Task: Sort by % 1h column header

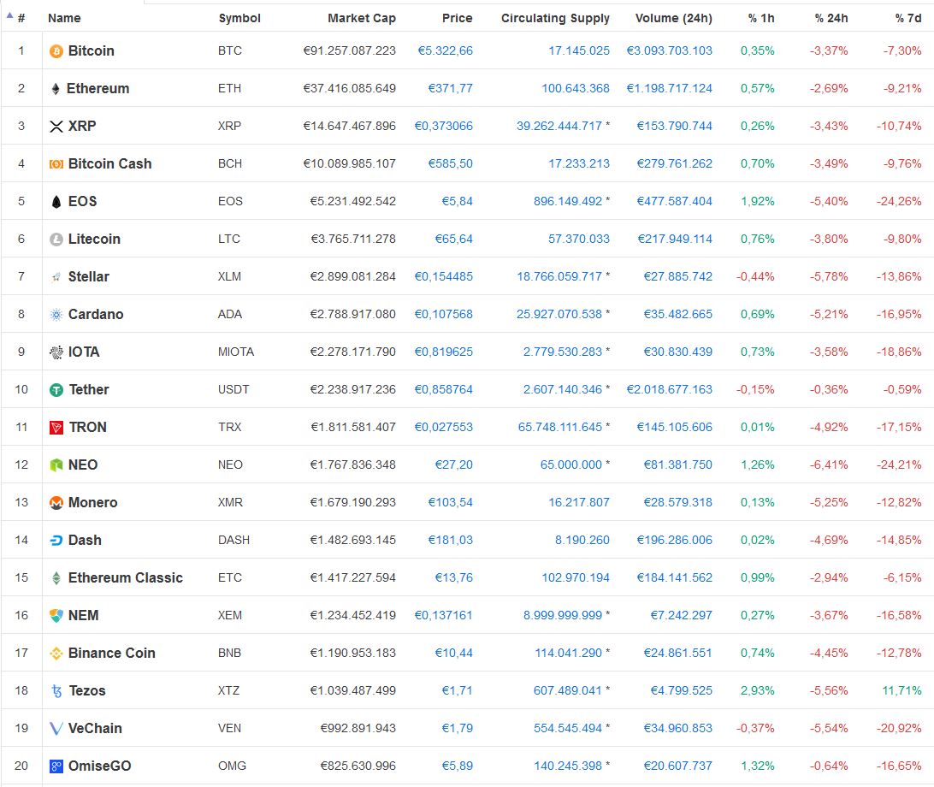Action: [761, 18]
